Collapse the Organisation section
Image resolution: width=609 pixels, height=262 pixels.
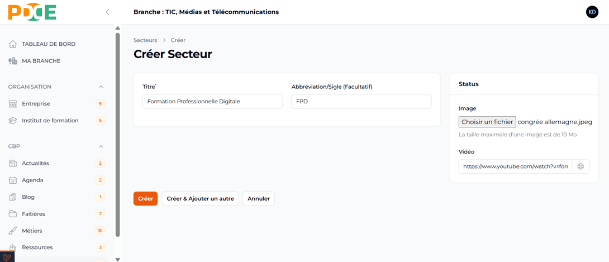[x=101, y=87]
